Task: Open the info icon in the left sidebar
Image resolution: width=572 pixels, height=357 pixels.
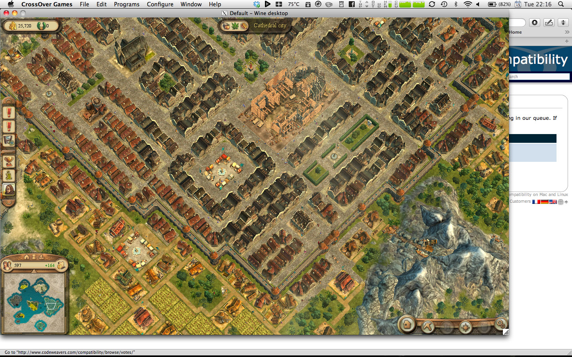Action: [x=9, y=175]
